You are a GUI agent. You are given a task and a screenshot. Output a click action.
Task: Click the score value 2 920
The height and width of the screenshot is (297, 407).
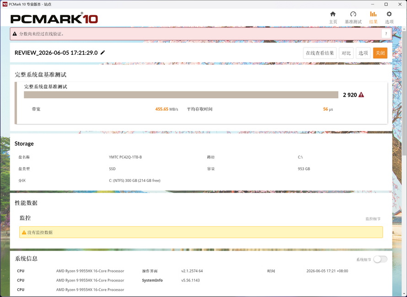(350, 95)
